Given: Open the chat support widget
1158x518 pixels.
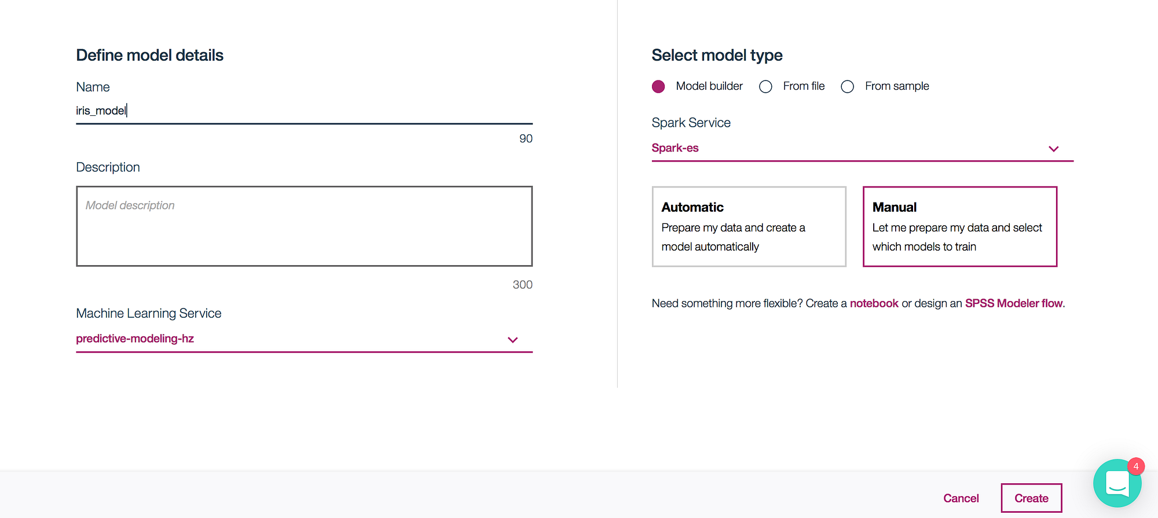Looking at the screenshot, I should click(1116, 484).
